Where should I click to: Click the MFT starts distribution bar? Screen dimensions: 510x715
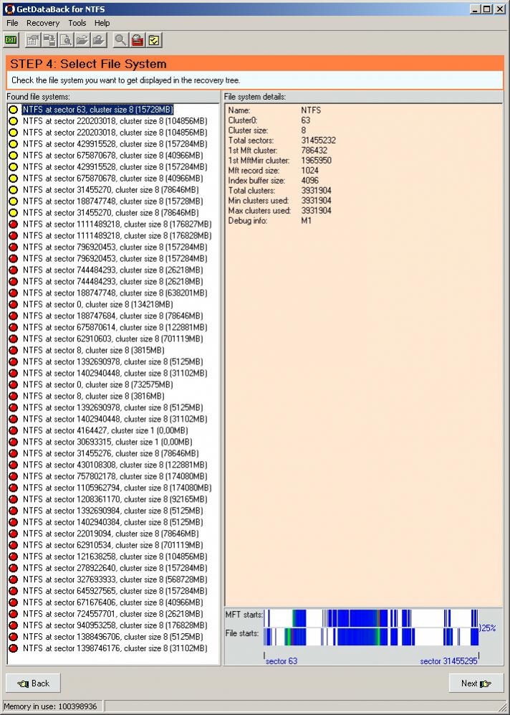371,618
